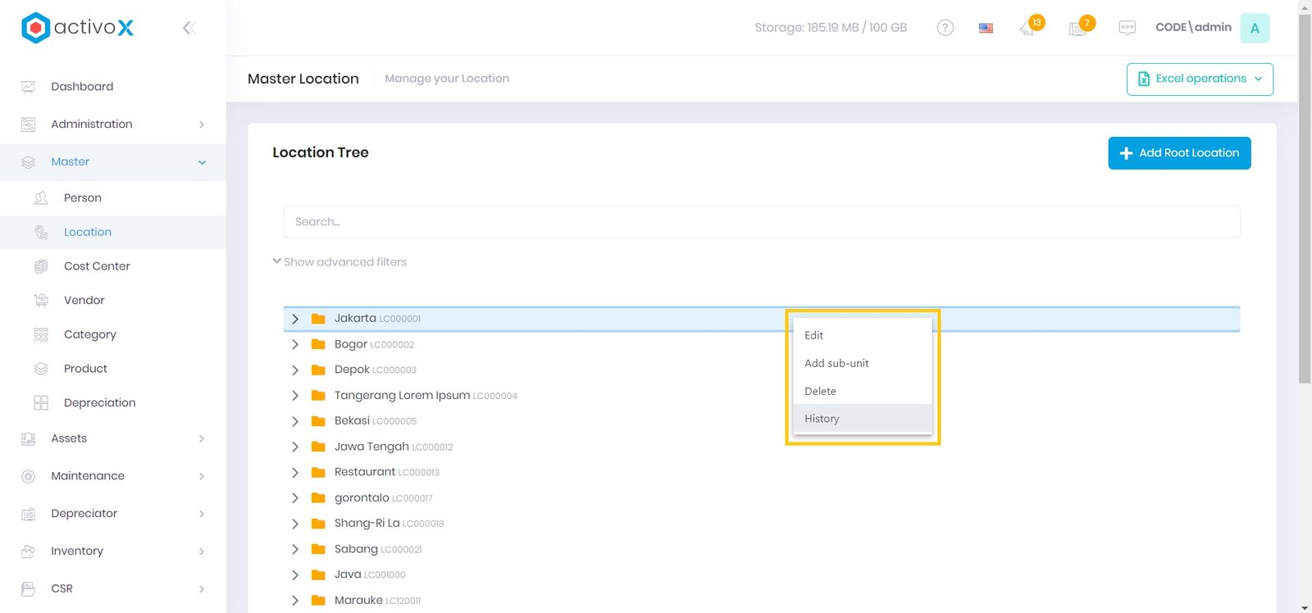Open the Excel operations dropdown
The image size is (1312, 613).
click(1199, 79)
